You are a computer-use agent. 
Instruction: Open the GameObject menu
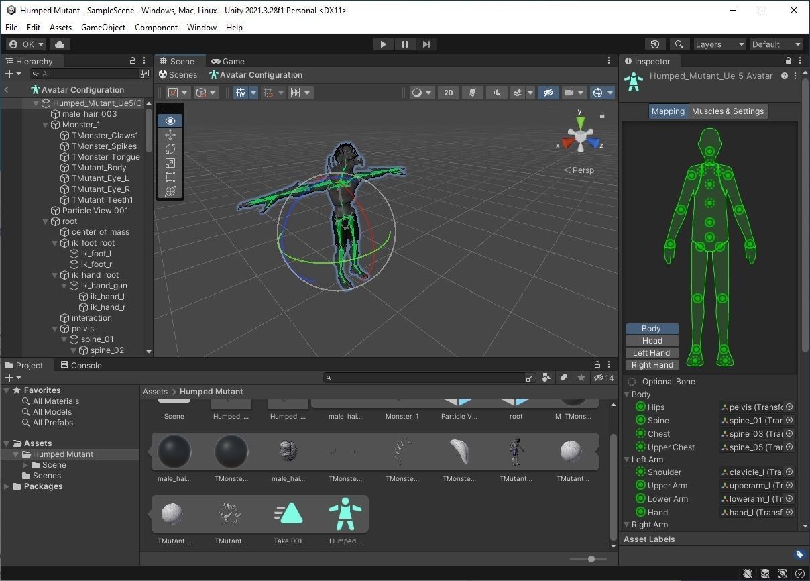coord(103,28)
